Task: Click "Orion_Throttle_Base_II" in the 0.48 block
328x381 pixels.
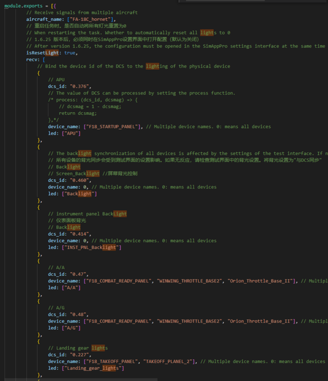Action: tap(260, 321)
